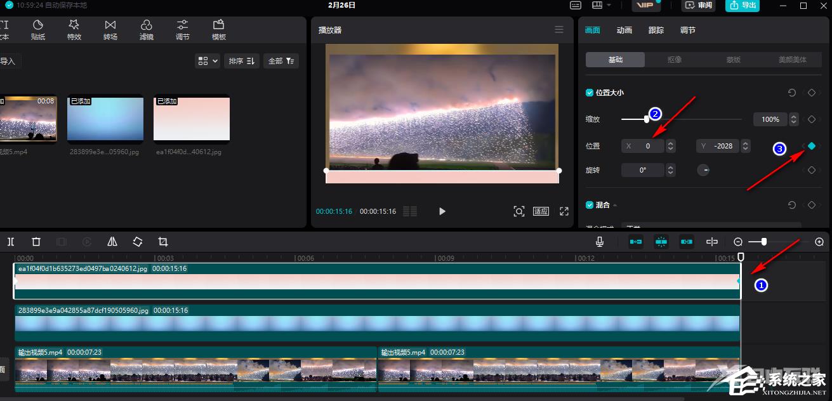832x401 pixels.
Task: Play the video in the player
Action: tap(442, 211)
